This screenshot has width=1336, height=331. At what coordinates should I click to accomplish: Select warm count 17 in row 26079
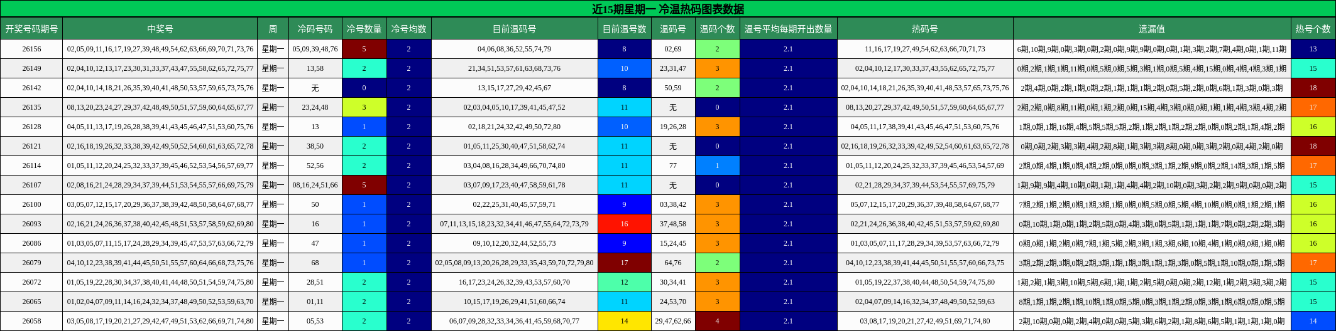pos(624,263)
